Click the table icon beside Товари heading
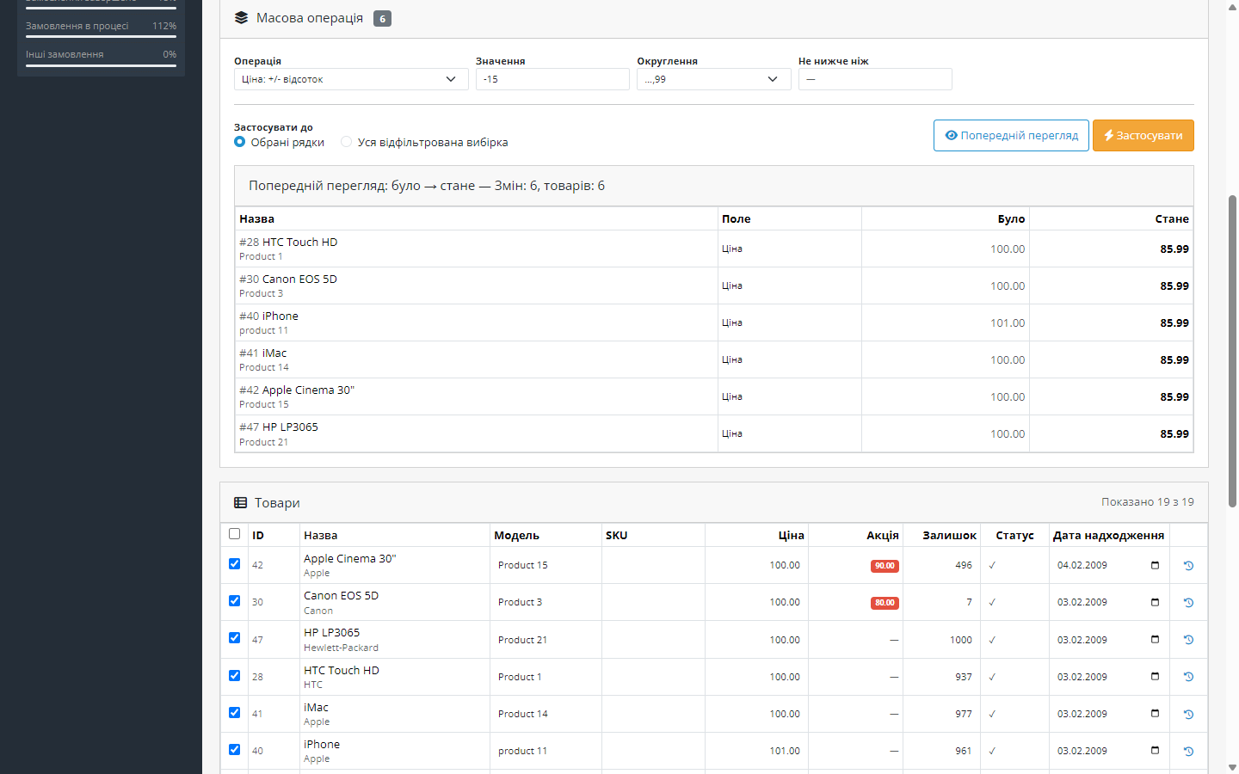This screenshot has width=1239, height=774. coord(241,503)
